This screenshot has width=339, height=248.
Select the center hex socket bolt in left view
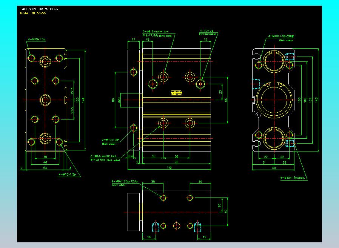[45, 100]
